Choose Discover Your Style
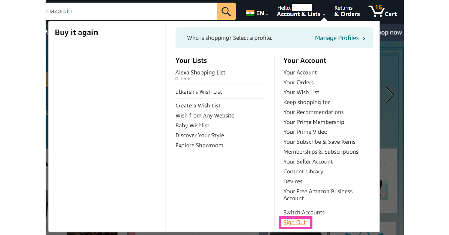Viewport: 449px width, 235px height. (200, 135)
